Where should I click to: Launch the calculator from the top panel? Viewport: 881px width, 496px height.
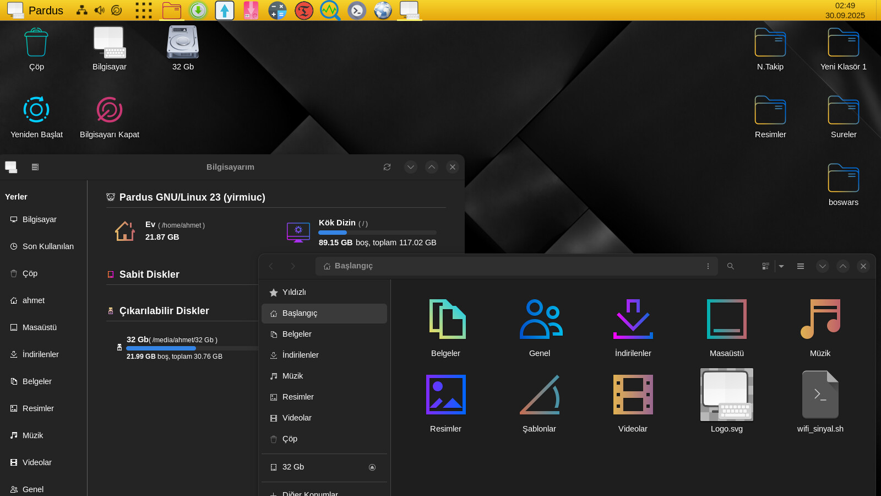(277, 10)
